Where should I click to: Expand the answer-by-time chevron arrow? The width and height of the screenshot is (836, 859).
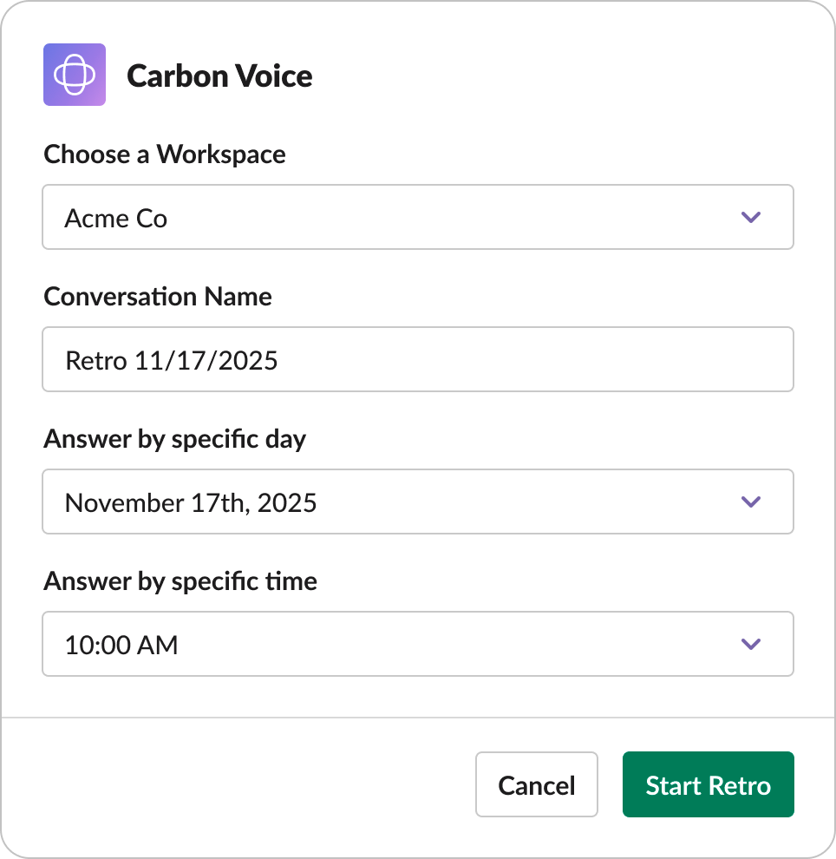(751, 644)
